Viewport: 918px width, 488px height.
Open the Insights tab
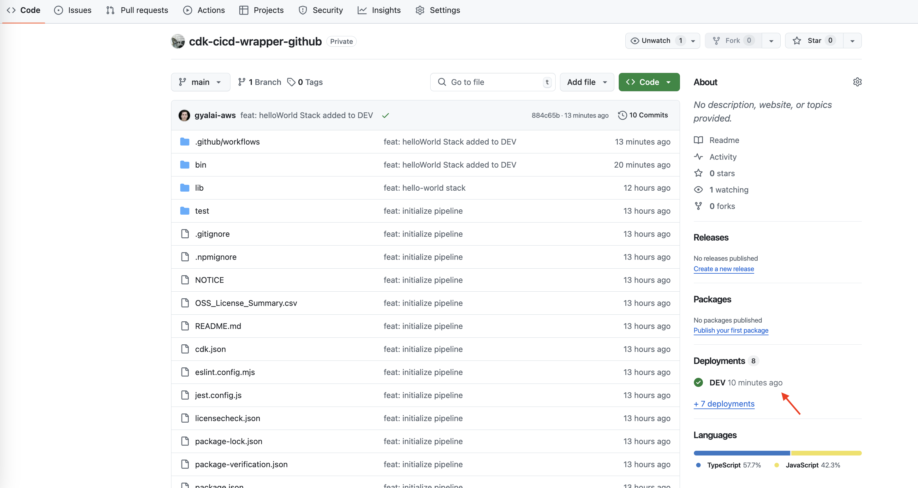point(379,10)
